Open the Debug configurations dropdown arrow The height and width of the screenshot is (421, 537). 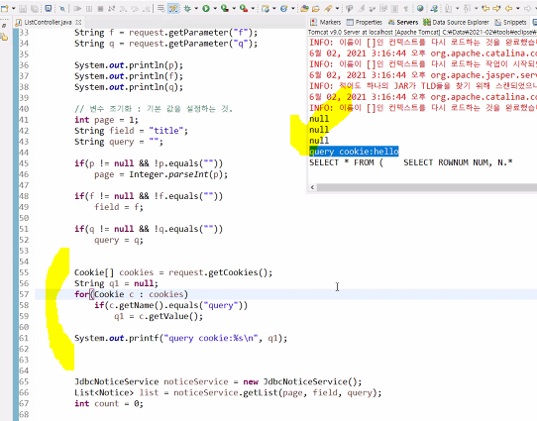point(196,9)
